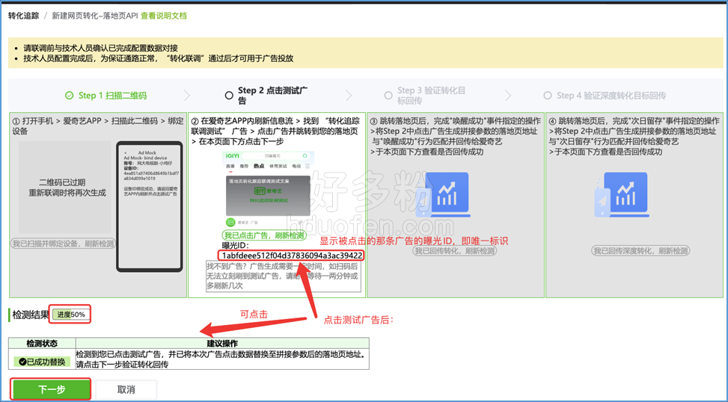The image size is (728, 402).
Task: Click the suggested action text 检测到您已点击测试广告
Action: (x=222, y=359)
